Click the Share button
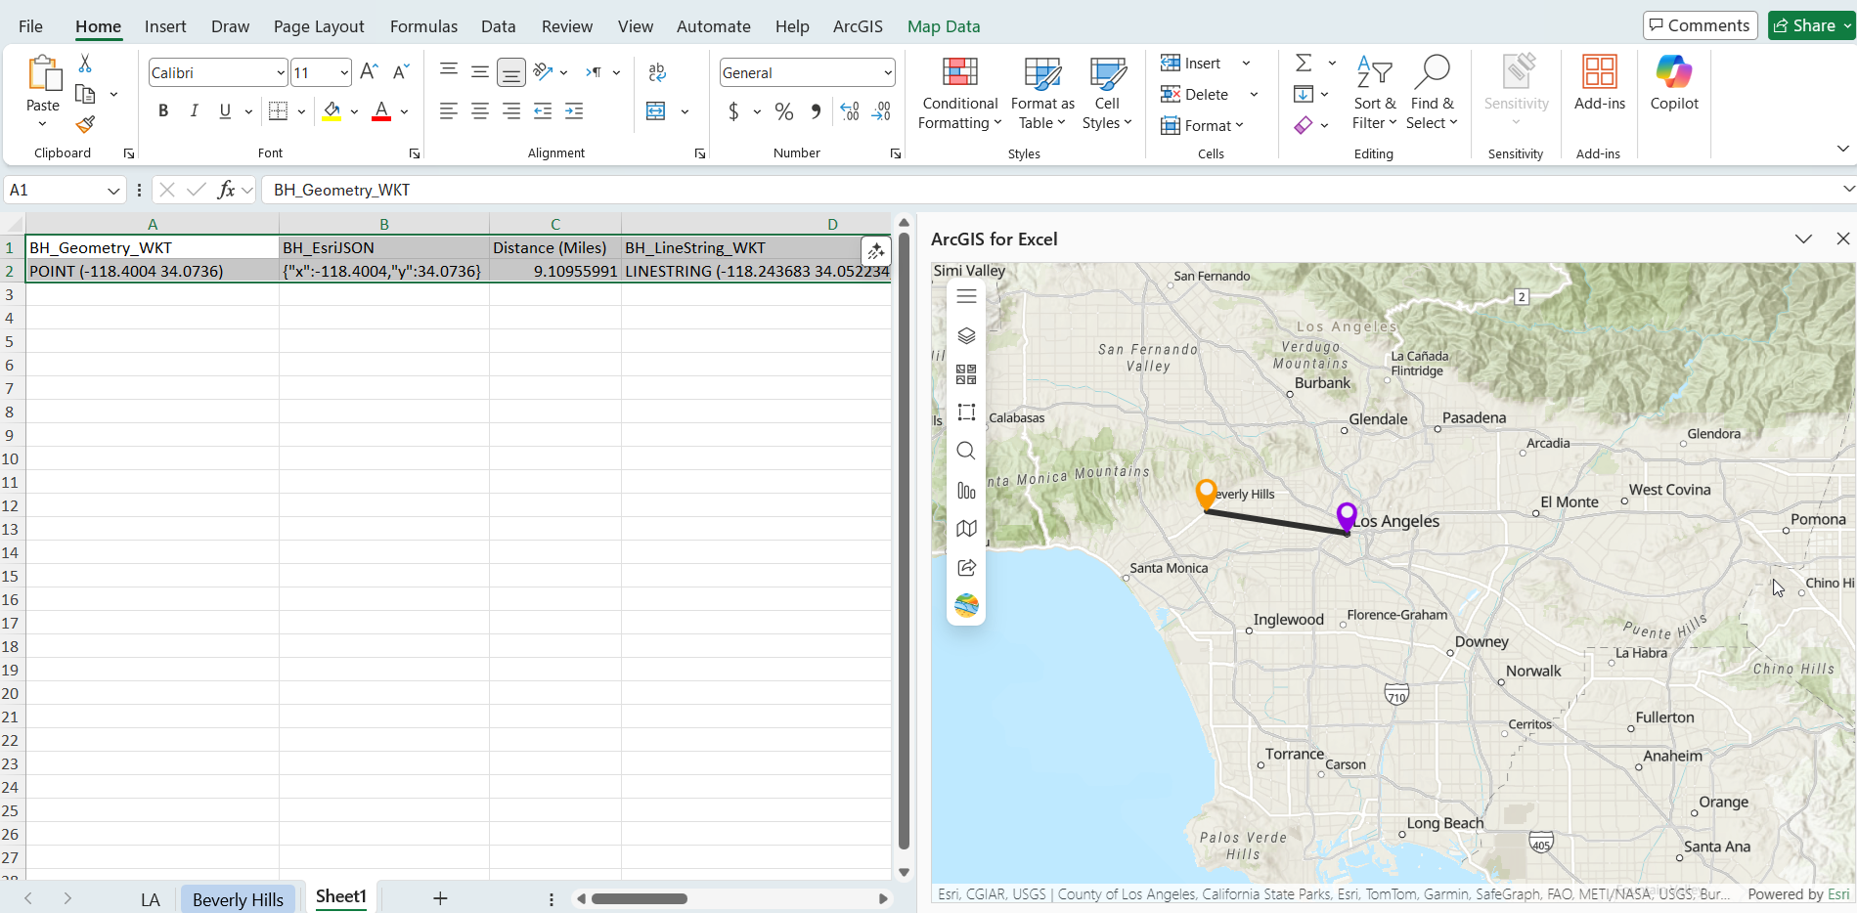The height and width of the screenshot is (913, 1857). pos(1805,25)
